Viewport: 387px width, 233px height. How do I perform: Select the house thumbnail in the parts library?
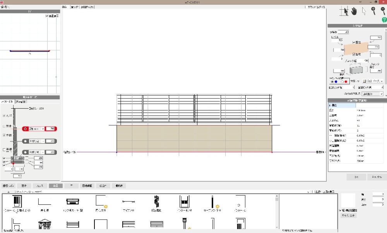point(45,224)
